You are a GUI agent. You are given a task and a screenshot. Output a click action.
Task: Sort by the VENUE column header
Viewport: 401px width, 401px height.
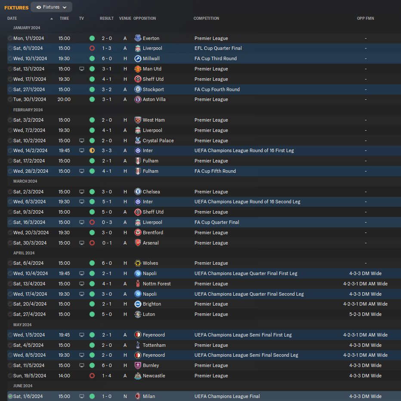[x=125, y=18]
